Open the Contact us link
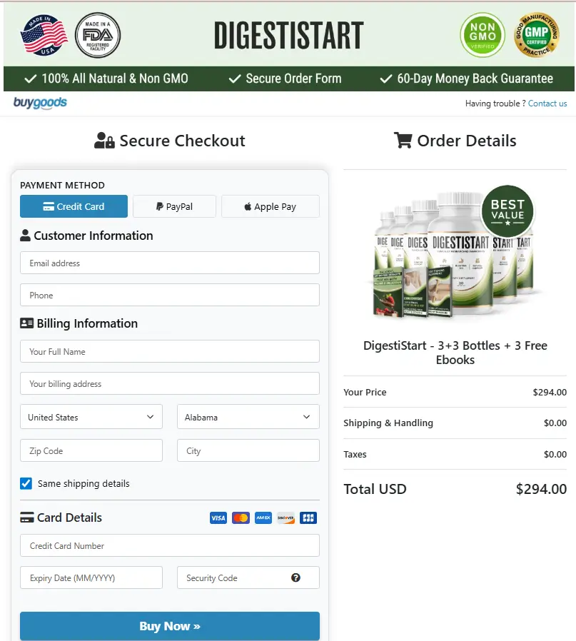 click(x=547, y=103)
